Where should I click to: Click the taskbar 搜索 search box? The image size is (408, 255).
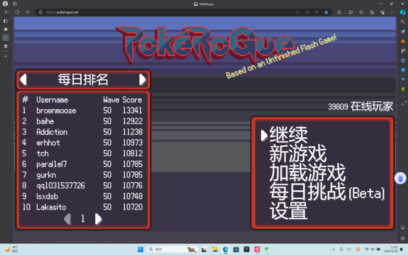172,249
